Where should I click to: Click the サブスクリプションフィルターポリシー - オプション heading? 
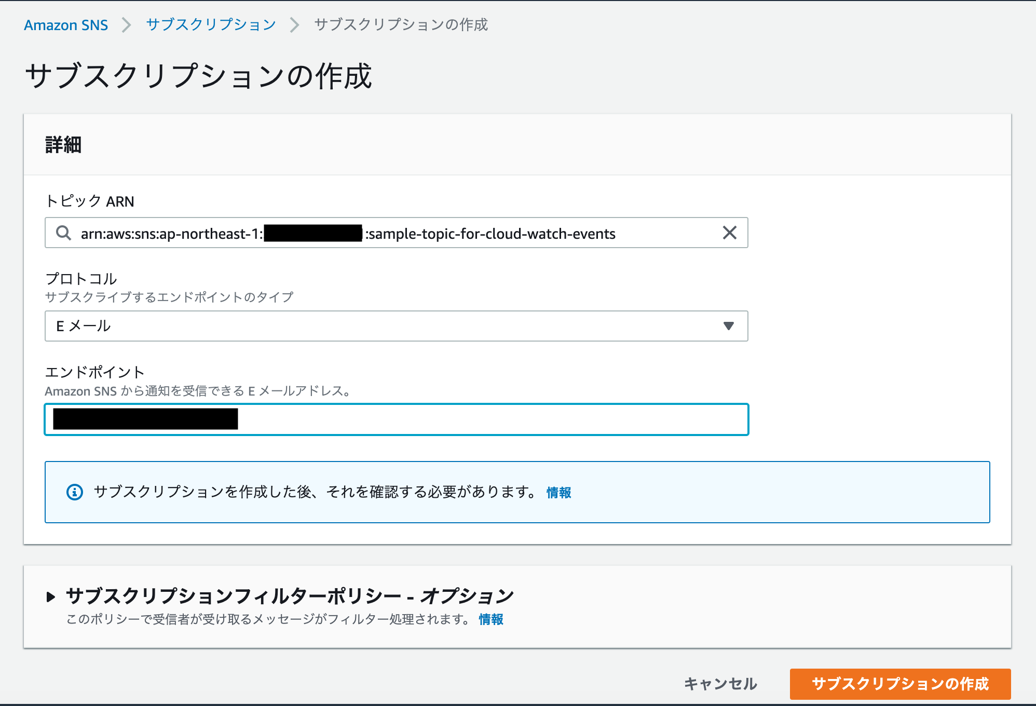coord(290,596)
